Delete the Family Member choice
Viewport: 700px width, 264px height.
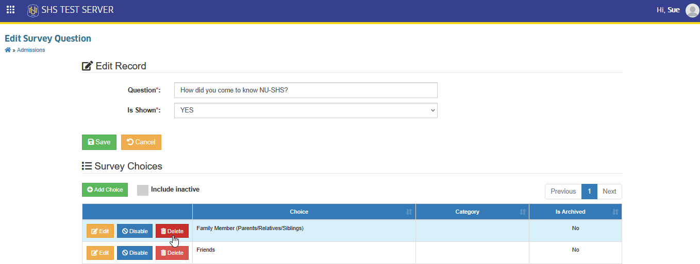tap(172, 231)
